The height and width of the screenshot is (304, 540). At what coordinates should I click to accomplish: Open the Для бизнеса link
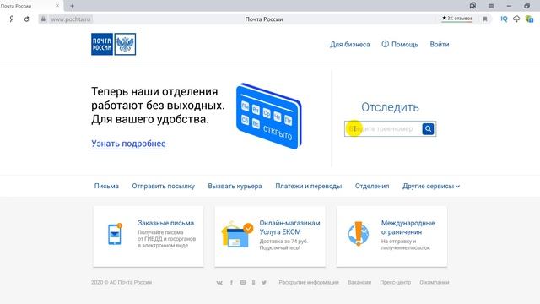pos(350,45)
